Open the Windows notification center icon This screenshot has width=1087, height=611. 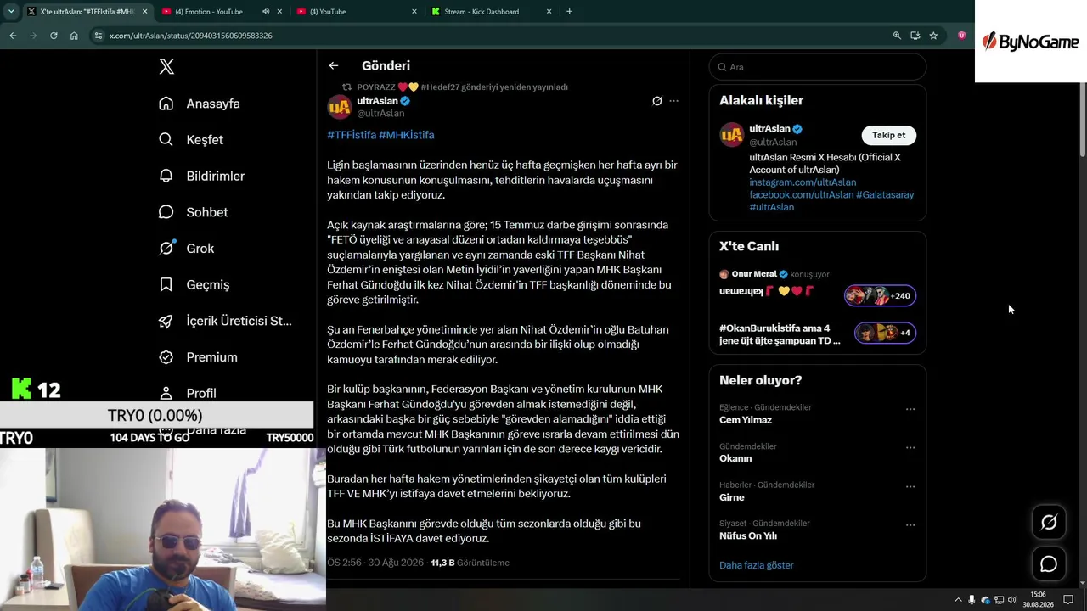tap(1068, 600)
